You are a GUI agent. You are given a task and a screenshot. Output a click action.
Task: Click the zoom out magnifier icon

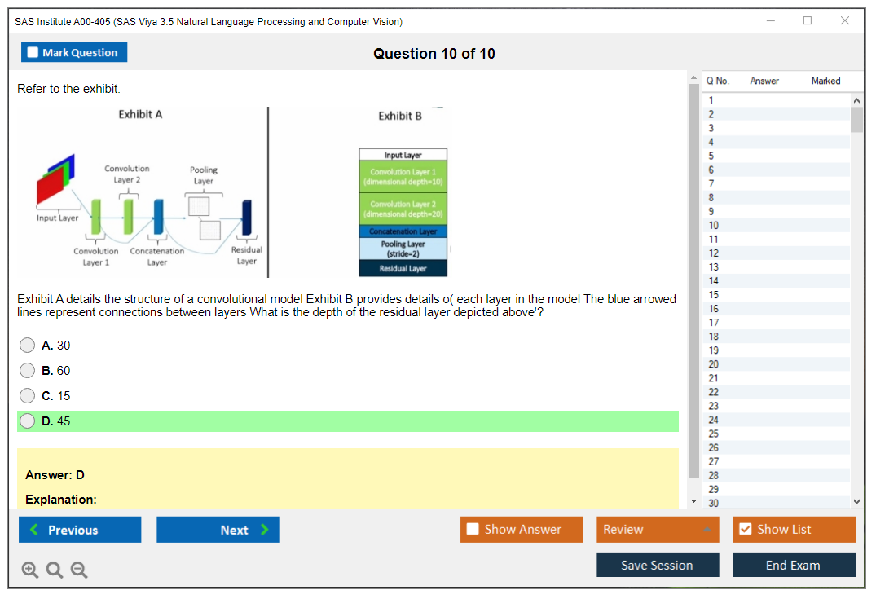tap(79, 570)
